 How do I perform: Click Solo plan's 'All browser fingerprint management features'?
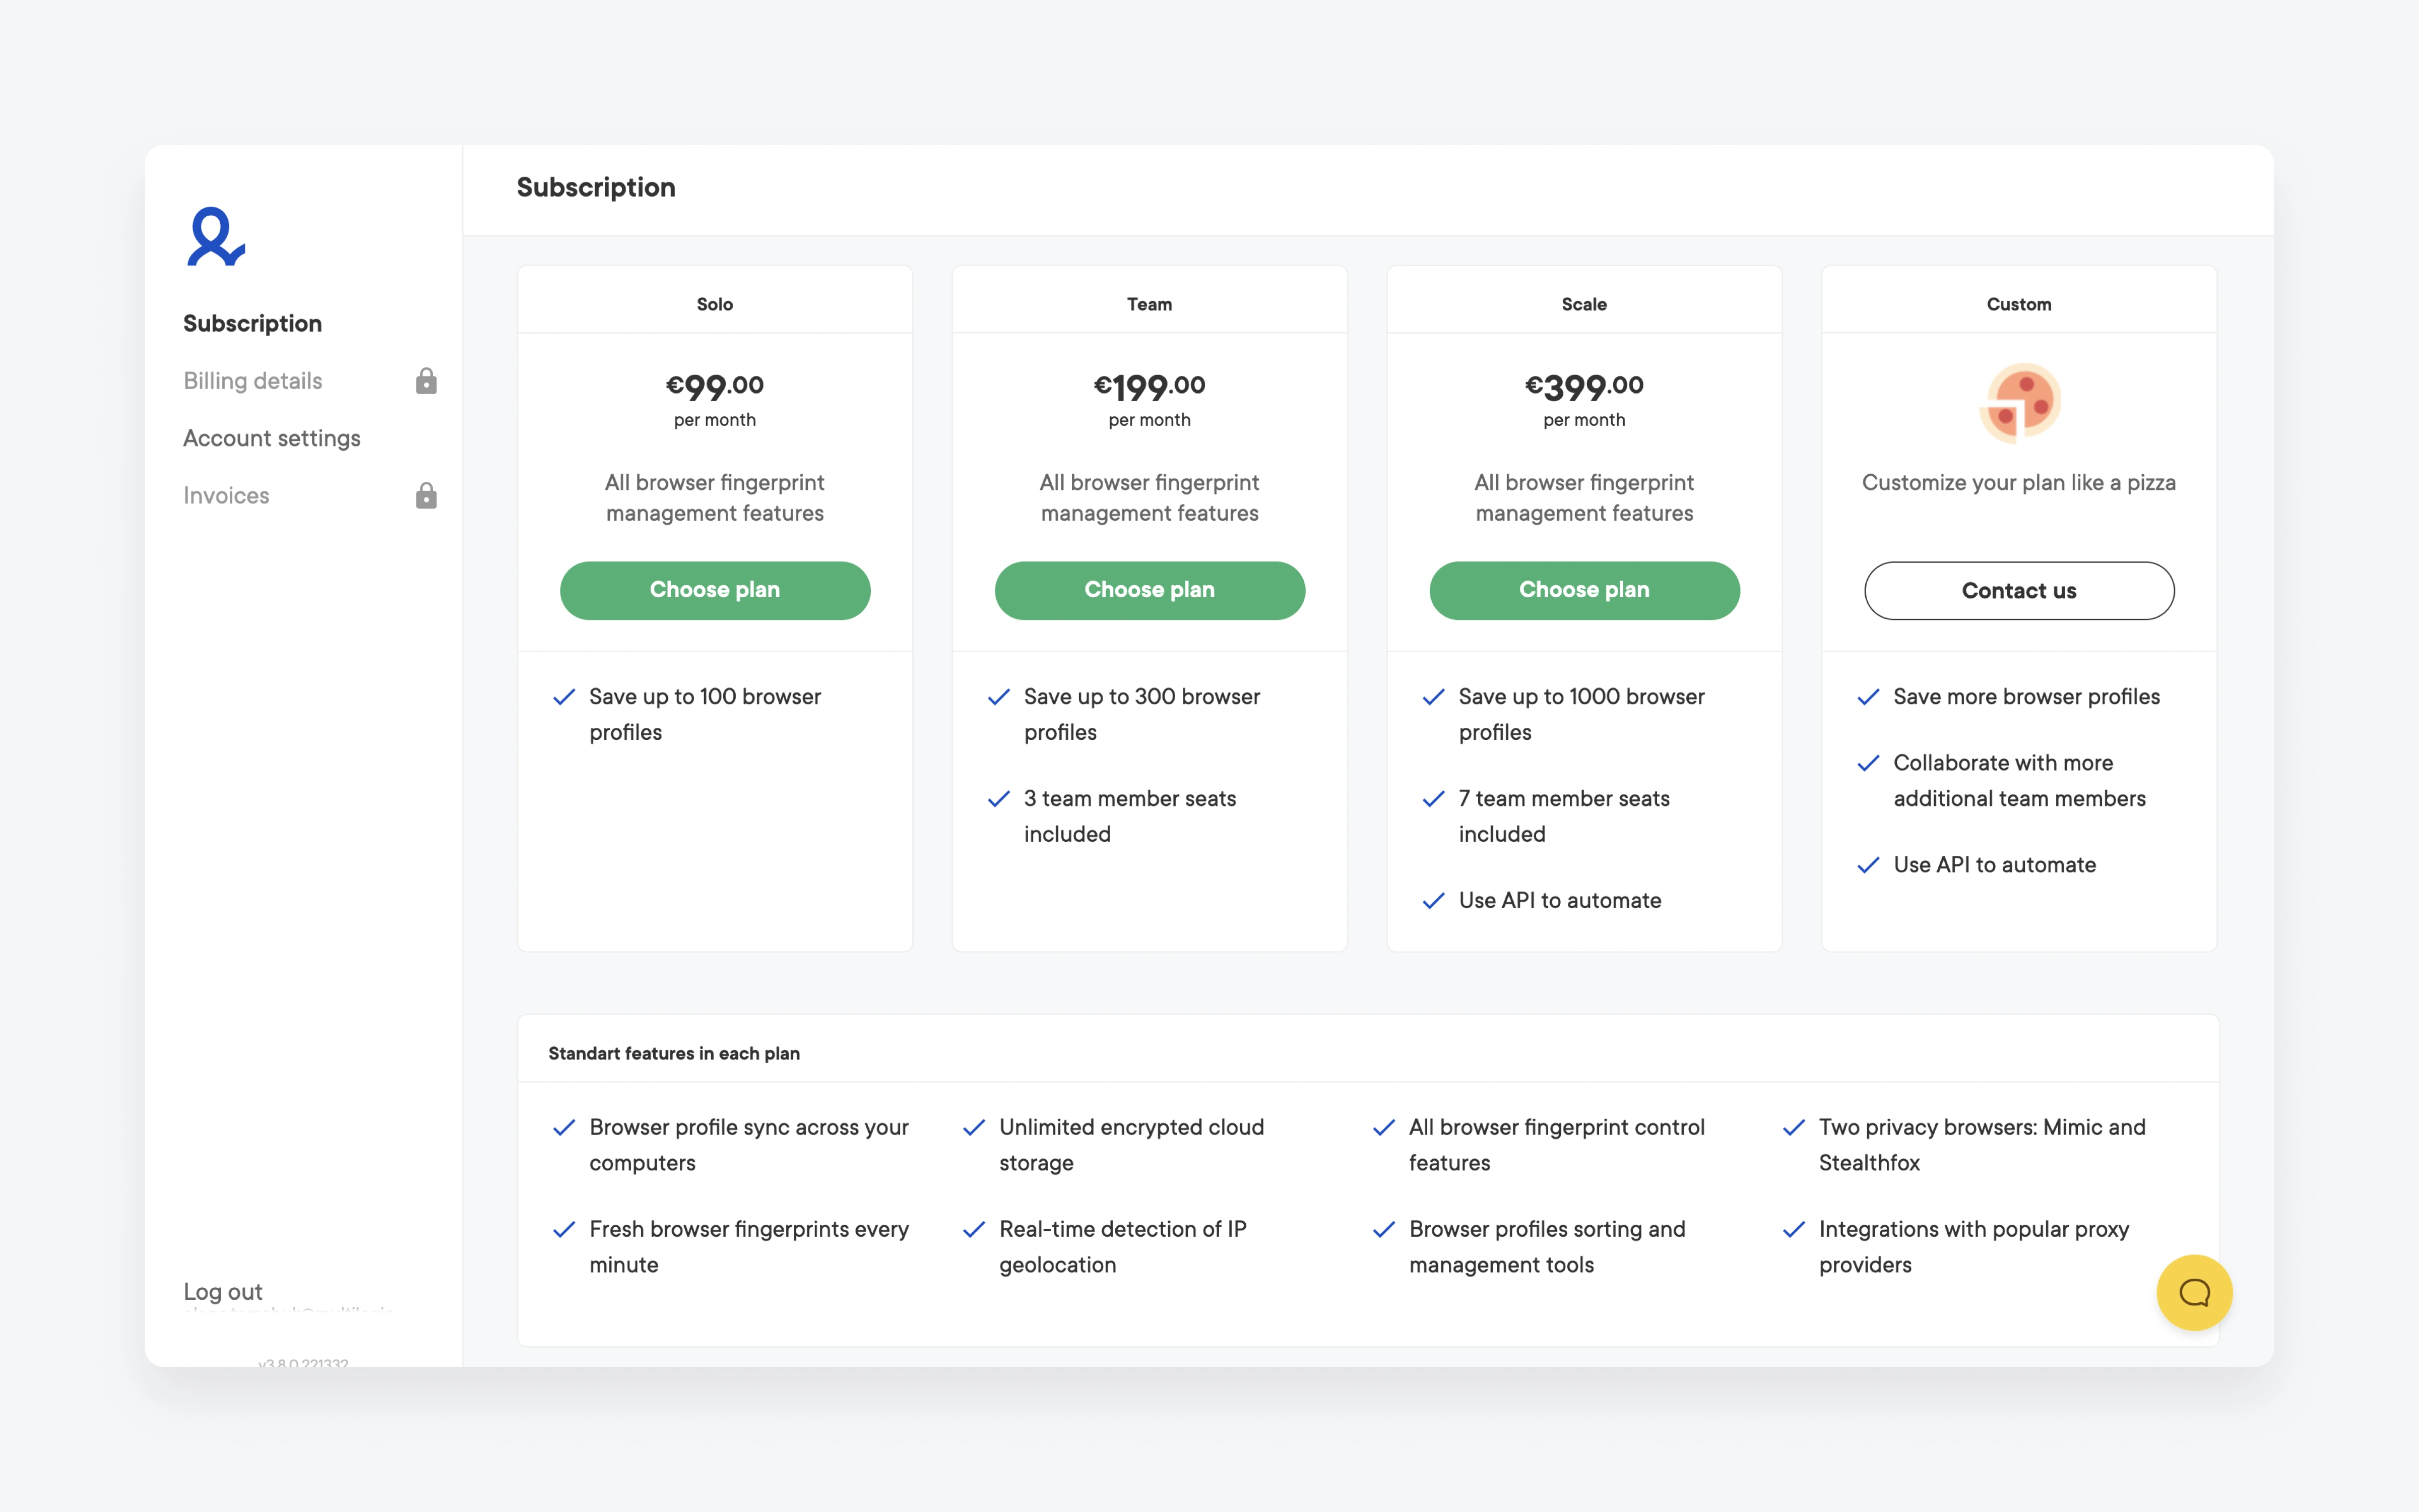coord(715,497)
